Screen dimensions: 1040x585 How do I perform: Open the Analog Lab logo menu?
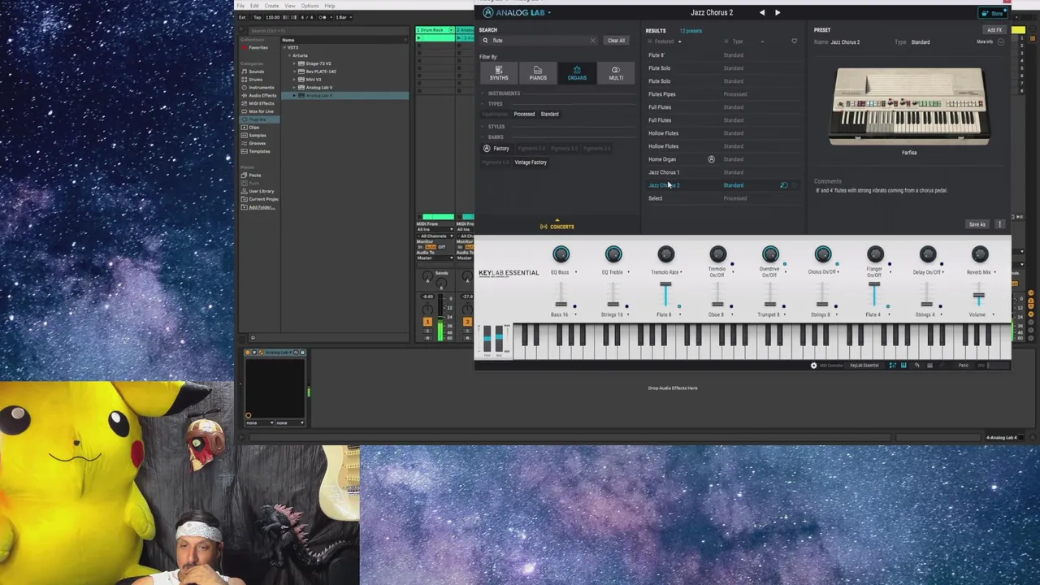(x=517, y=12)
